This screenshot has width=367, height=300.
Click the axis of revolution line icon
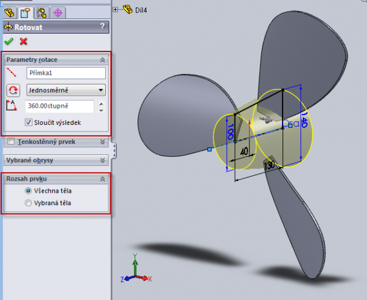coord(13,73)
